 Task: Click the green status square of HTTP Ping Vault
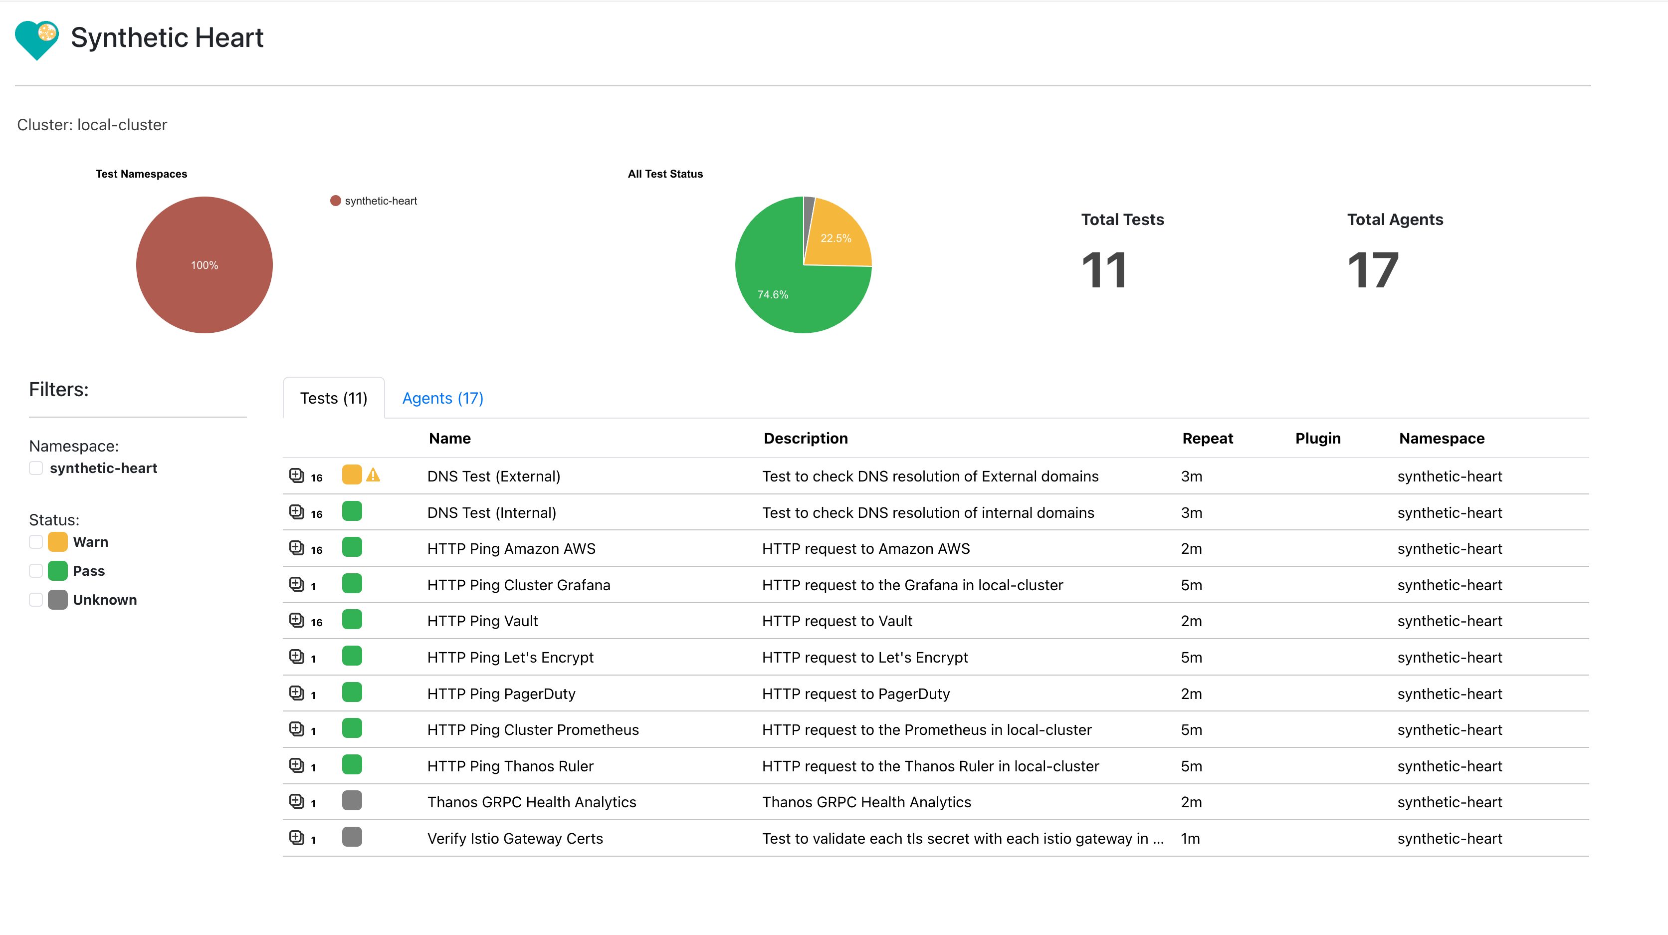(352, 620)
